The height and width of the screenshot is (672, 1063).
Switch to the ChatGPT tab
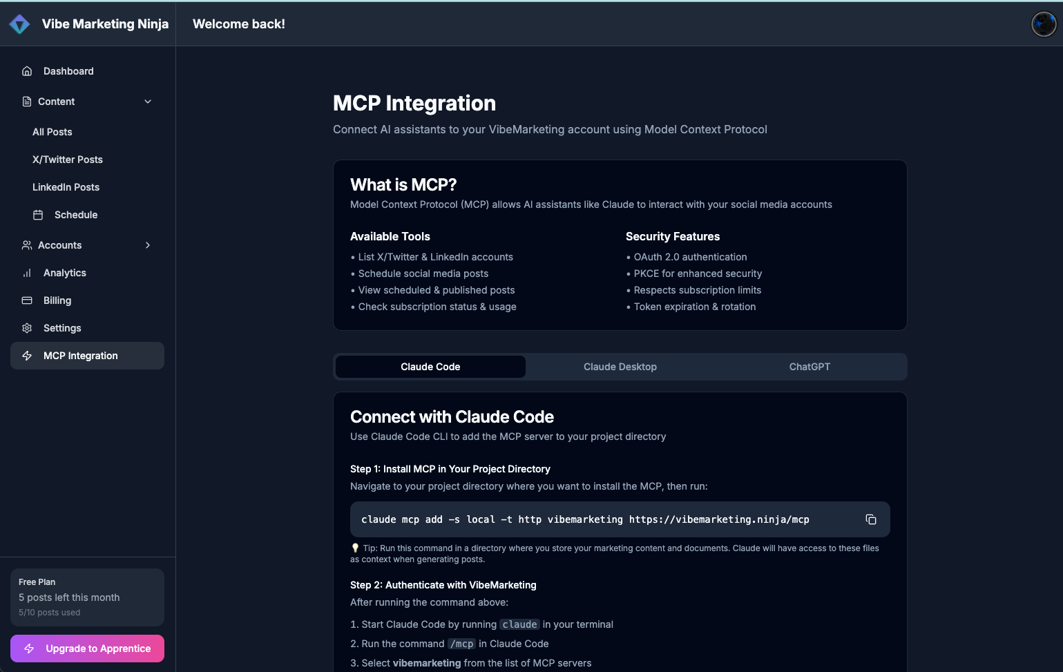(810, 367)
